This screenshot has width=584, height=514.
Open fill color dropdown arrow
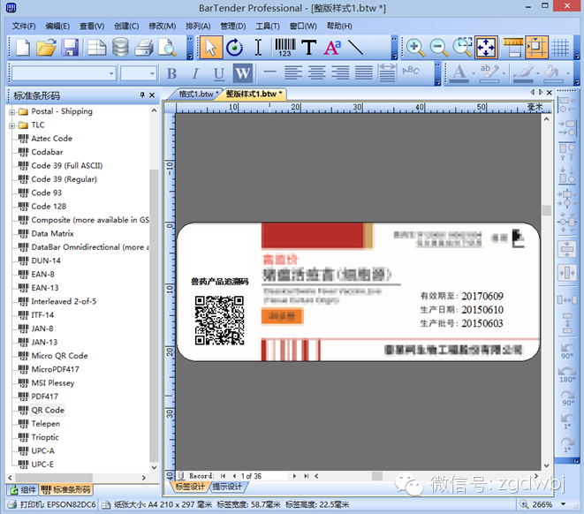pos(567,73)
